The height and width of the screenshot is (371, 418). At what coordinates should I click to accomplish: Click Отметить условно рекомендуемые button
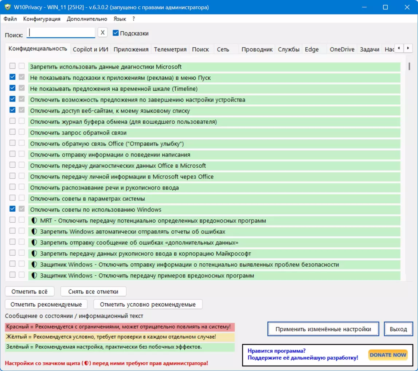tap(148, 304)
